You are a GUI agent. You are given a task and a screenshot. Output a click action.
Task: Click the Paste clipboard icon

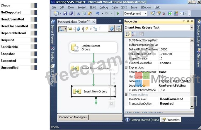point(90,13)
